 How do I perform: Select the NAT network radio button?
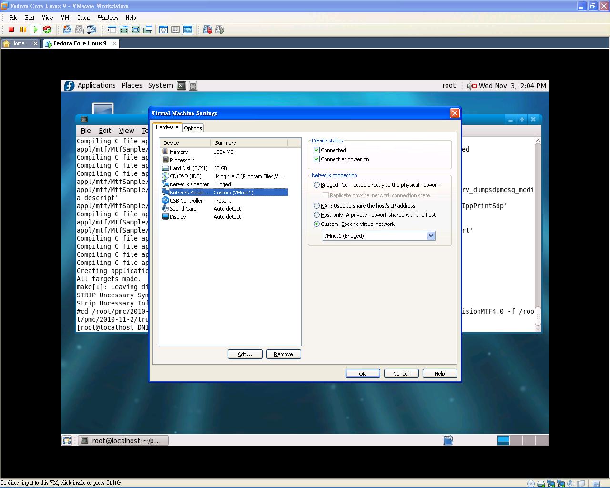316,206
